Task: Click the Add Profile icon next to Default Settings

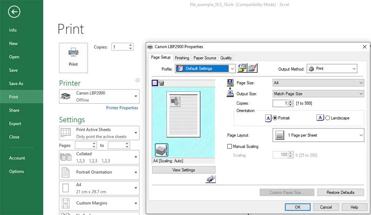Action: pyautogui.click(x=242, y=68)
